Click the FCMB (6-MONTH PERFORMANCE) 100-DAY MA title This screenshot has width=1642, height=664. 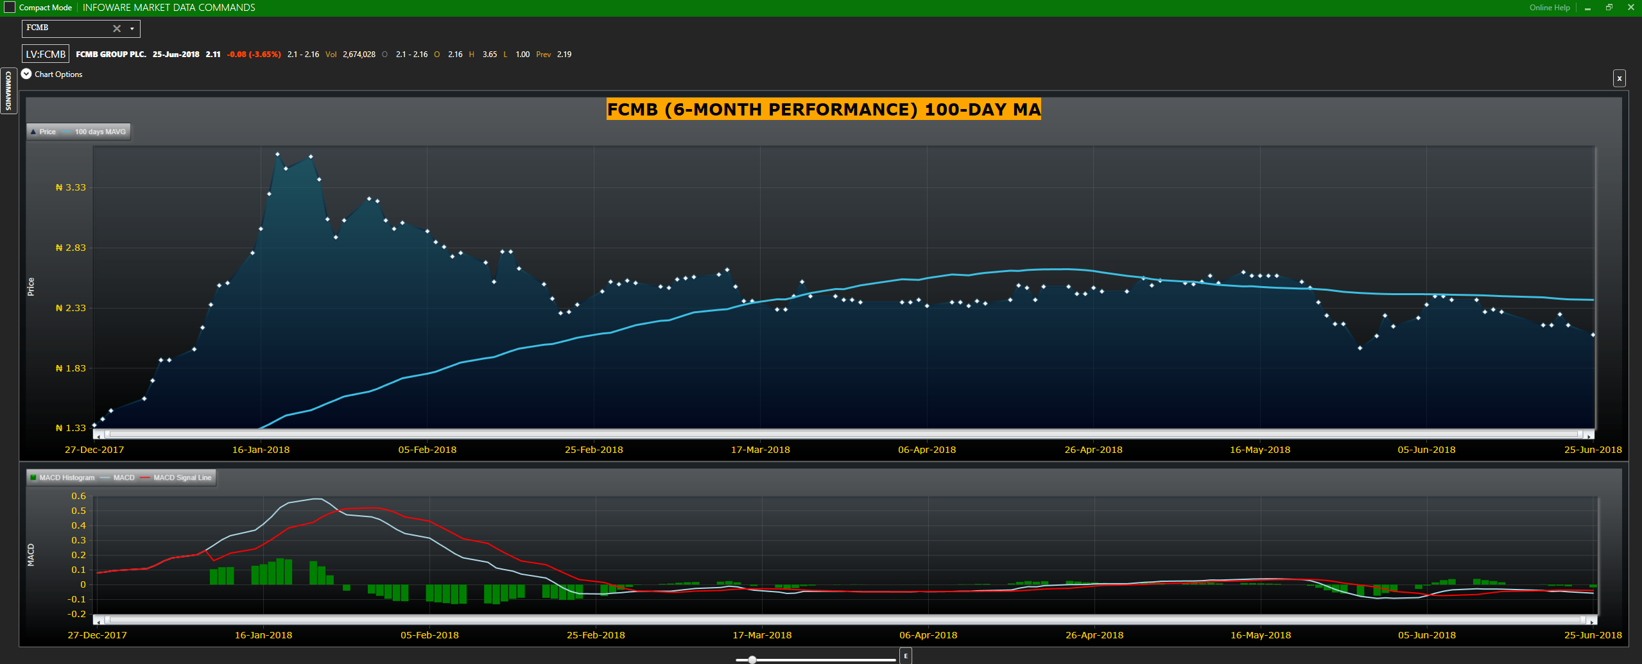pos(824,109)
